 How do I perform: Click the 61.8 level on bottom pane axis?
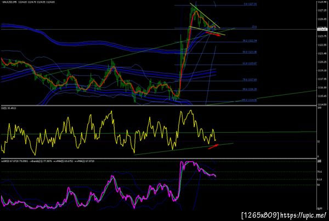click(x=320, y=179)
